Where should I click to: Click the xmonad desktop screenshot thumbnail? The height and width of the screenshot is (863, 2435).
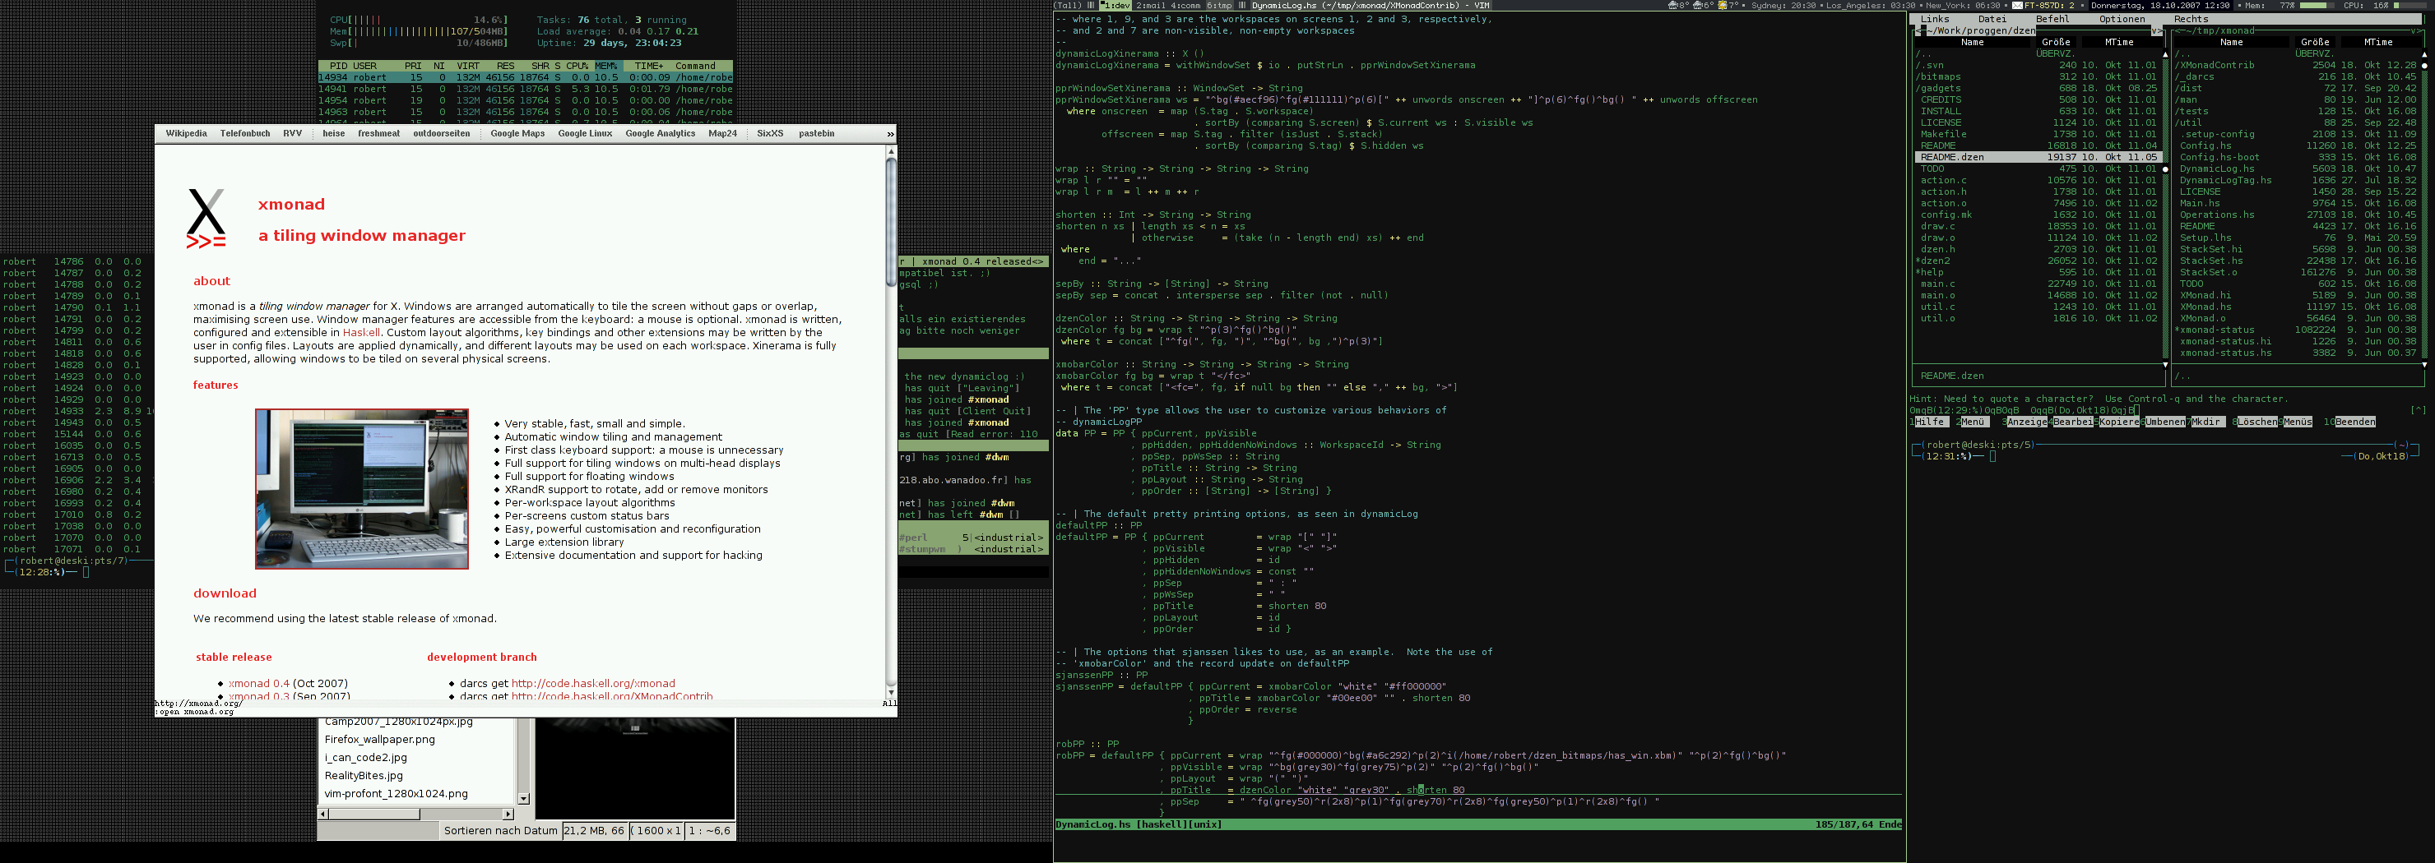tap(361, 488)
